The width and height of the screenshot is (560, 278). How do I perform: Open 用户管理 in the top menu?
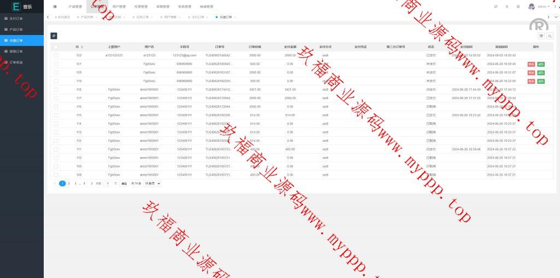[x=119, y=7]
